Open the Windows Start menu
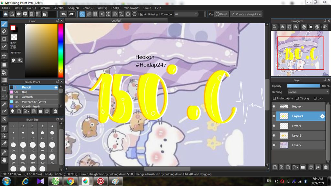 (x=6, y=181)
